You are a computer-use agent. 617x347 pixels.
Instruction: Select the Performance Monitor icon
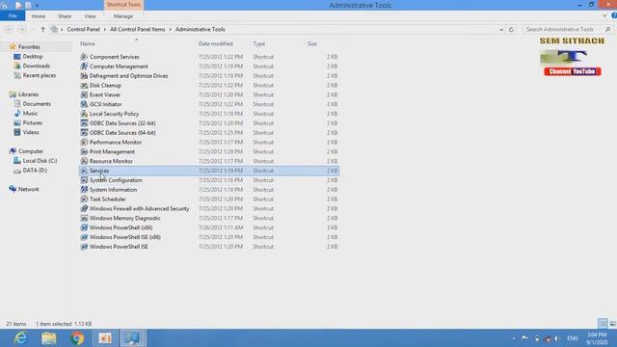click(x=84, y=142)
